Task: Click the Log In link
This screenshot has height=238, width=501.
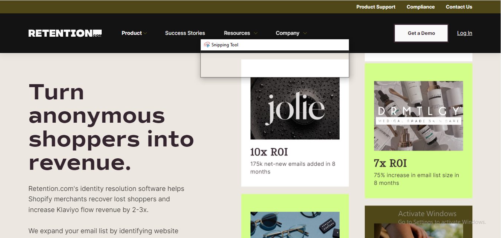Action: click(x=465, y=33)
